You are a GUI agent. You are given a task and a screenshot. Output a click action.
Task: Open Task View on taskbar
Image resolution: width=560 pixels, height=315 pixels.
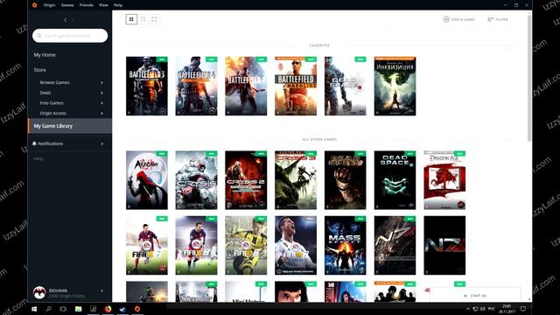click(63, 309)
